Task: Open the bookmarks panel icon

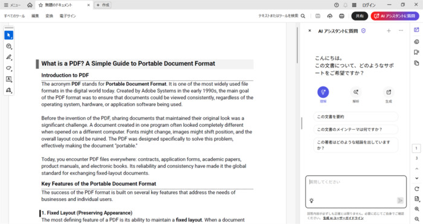Action: [x=416, y=53]
